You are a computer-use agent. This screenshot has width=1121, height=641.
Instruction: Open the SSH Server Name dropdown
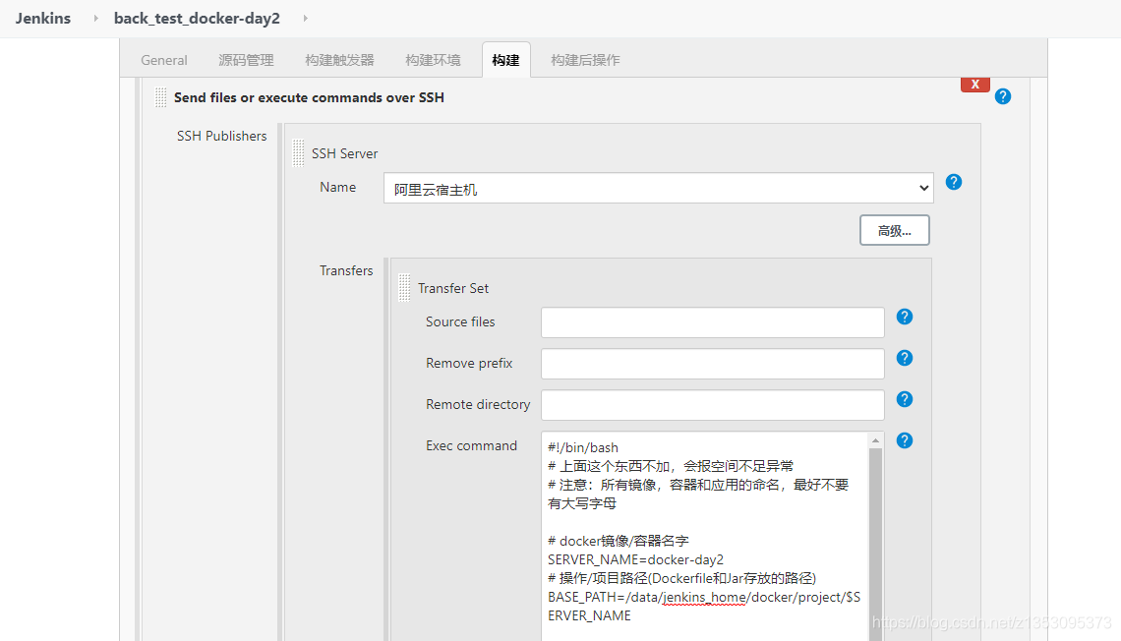click(659, 188)
